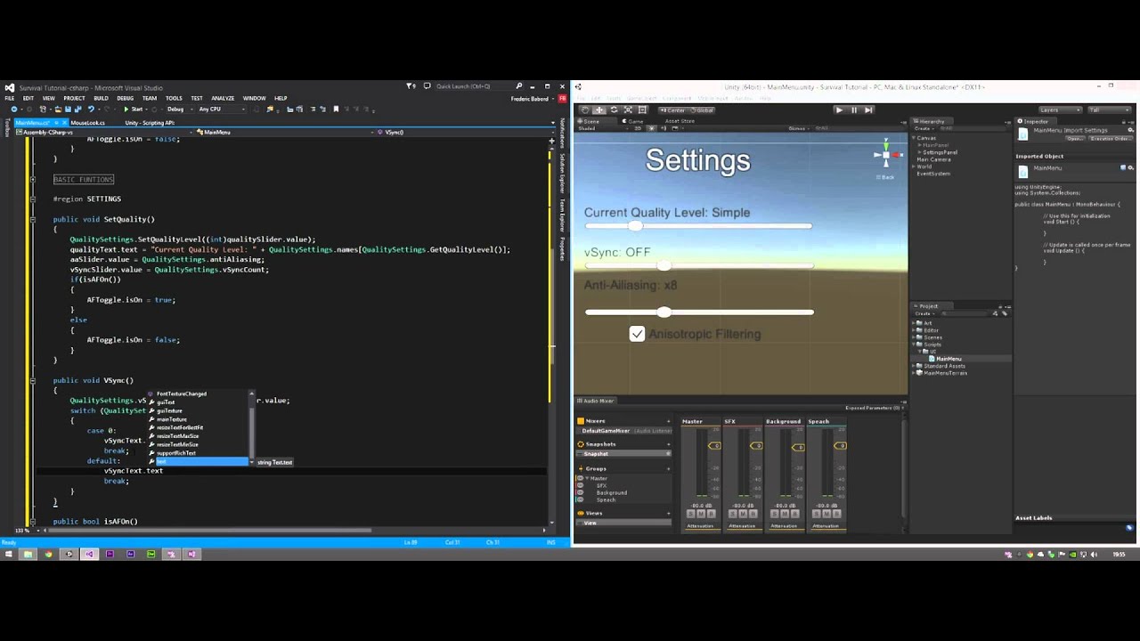1140x641 pixels.
Task: Toggle Solo on the Master mixer strip
Action: point(691,514)
